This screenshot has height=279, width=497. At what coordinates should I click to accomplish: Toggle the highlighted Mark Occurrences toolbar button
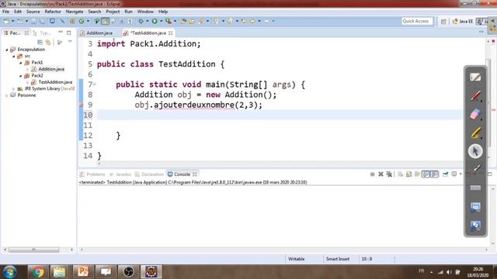(106, 21)
